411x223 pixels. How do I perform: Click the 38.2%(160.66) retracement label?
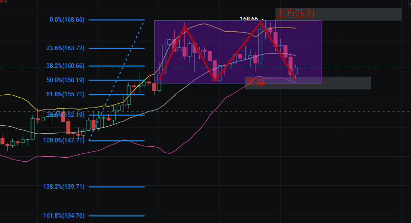(65, 66)
